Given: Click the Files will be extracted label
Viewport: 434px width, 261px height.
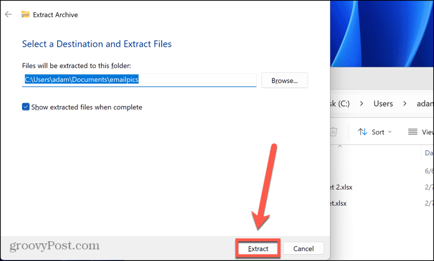Looking at the screenshot, I should point(76,66).
